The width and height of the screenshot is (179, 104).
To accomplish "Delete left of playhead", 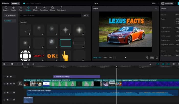I will (28, 64).
